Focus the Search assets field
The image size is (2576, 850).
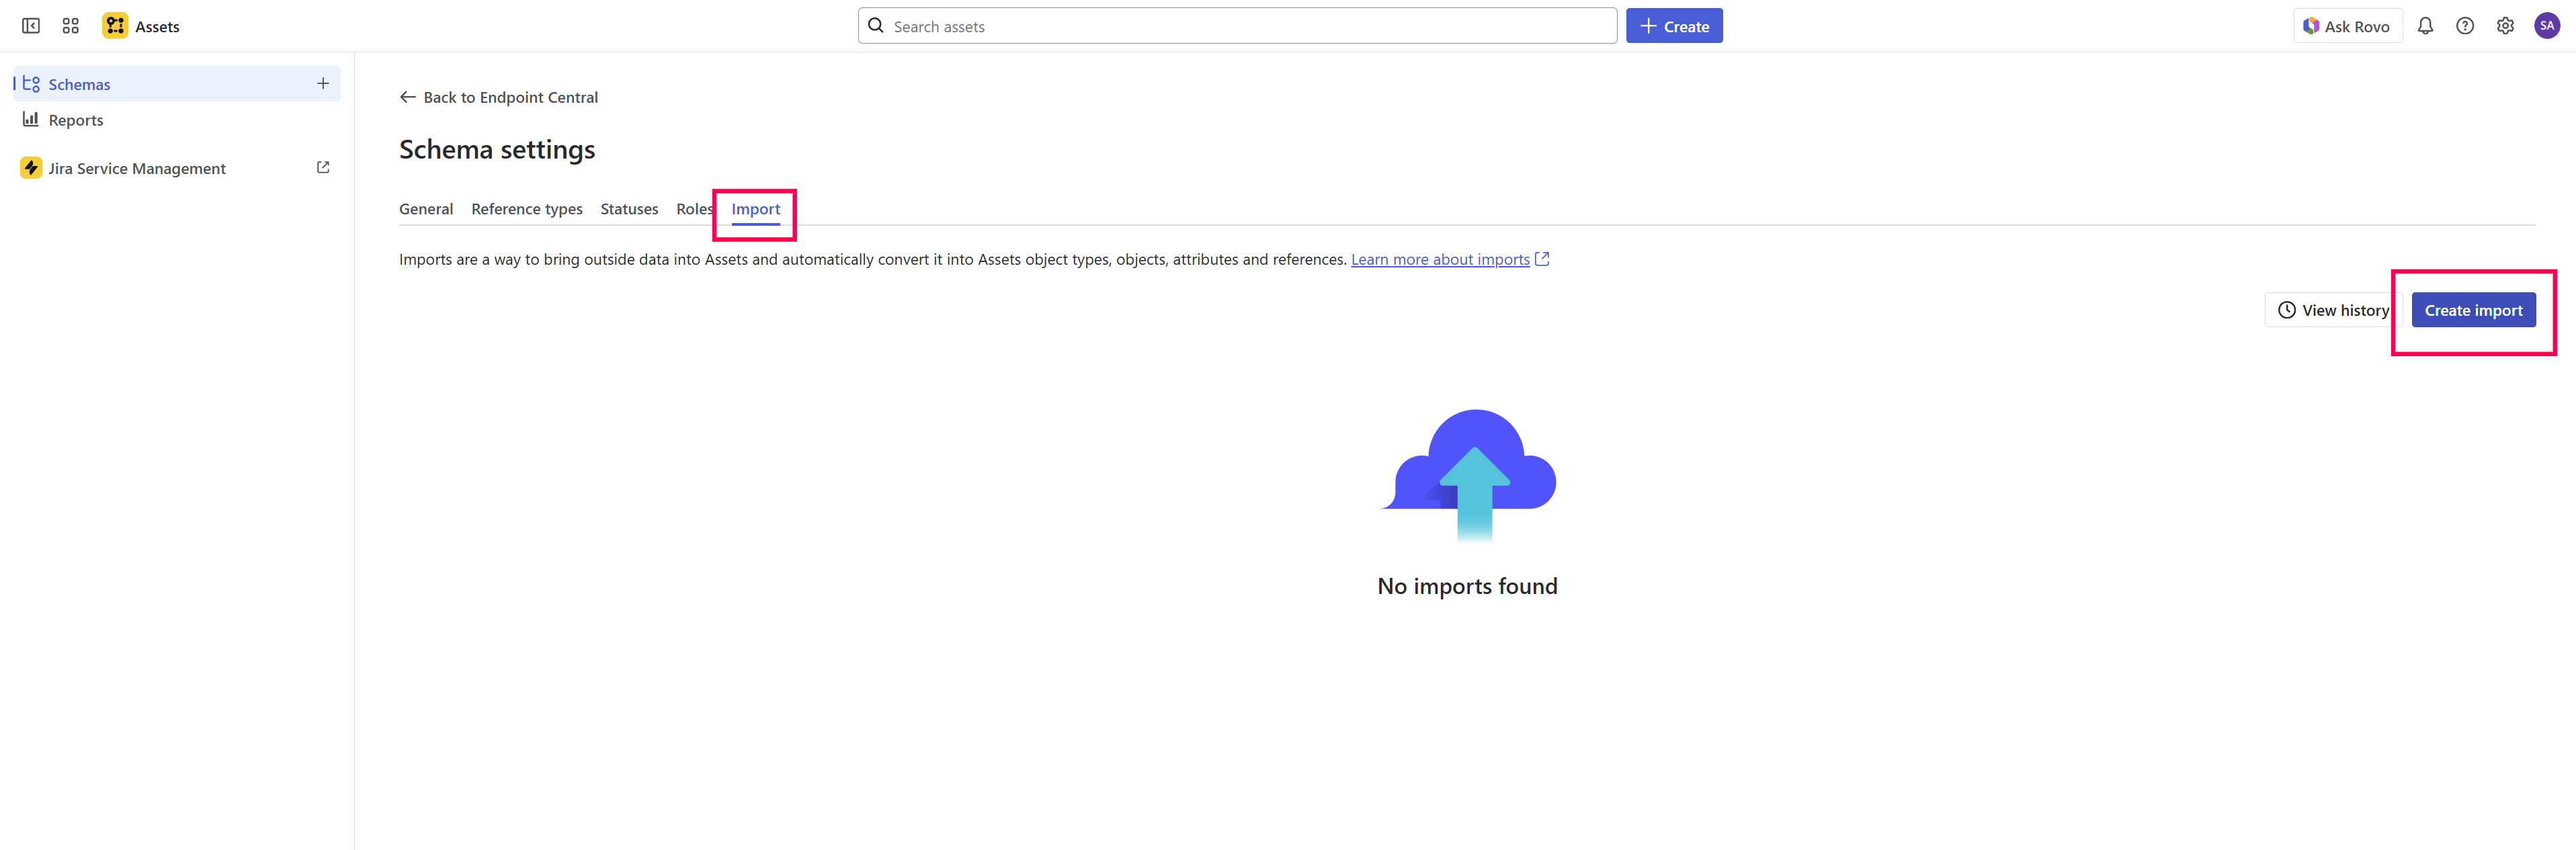1240,26
